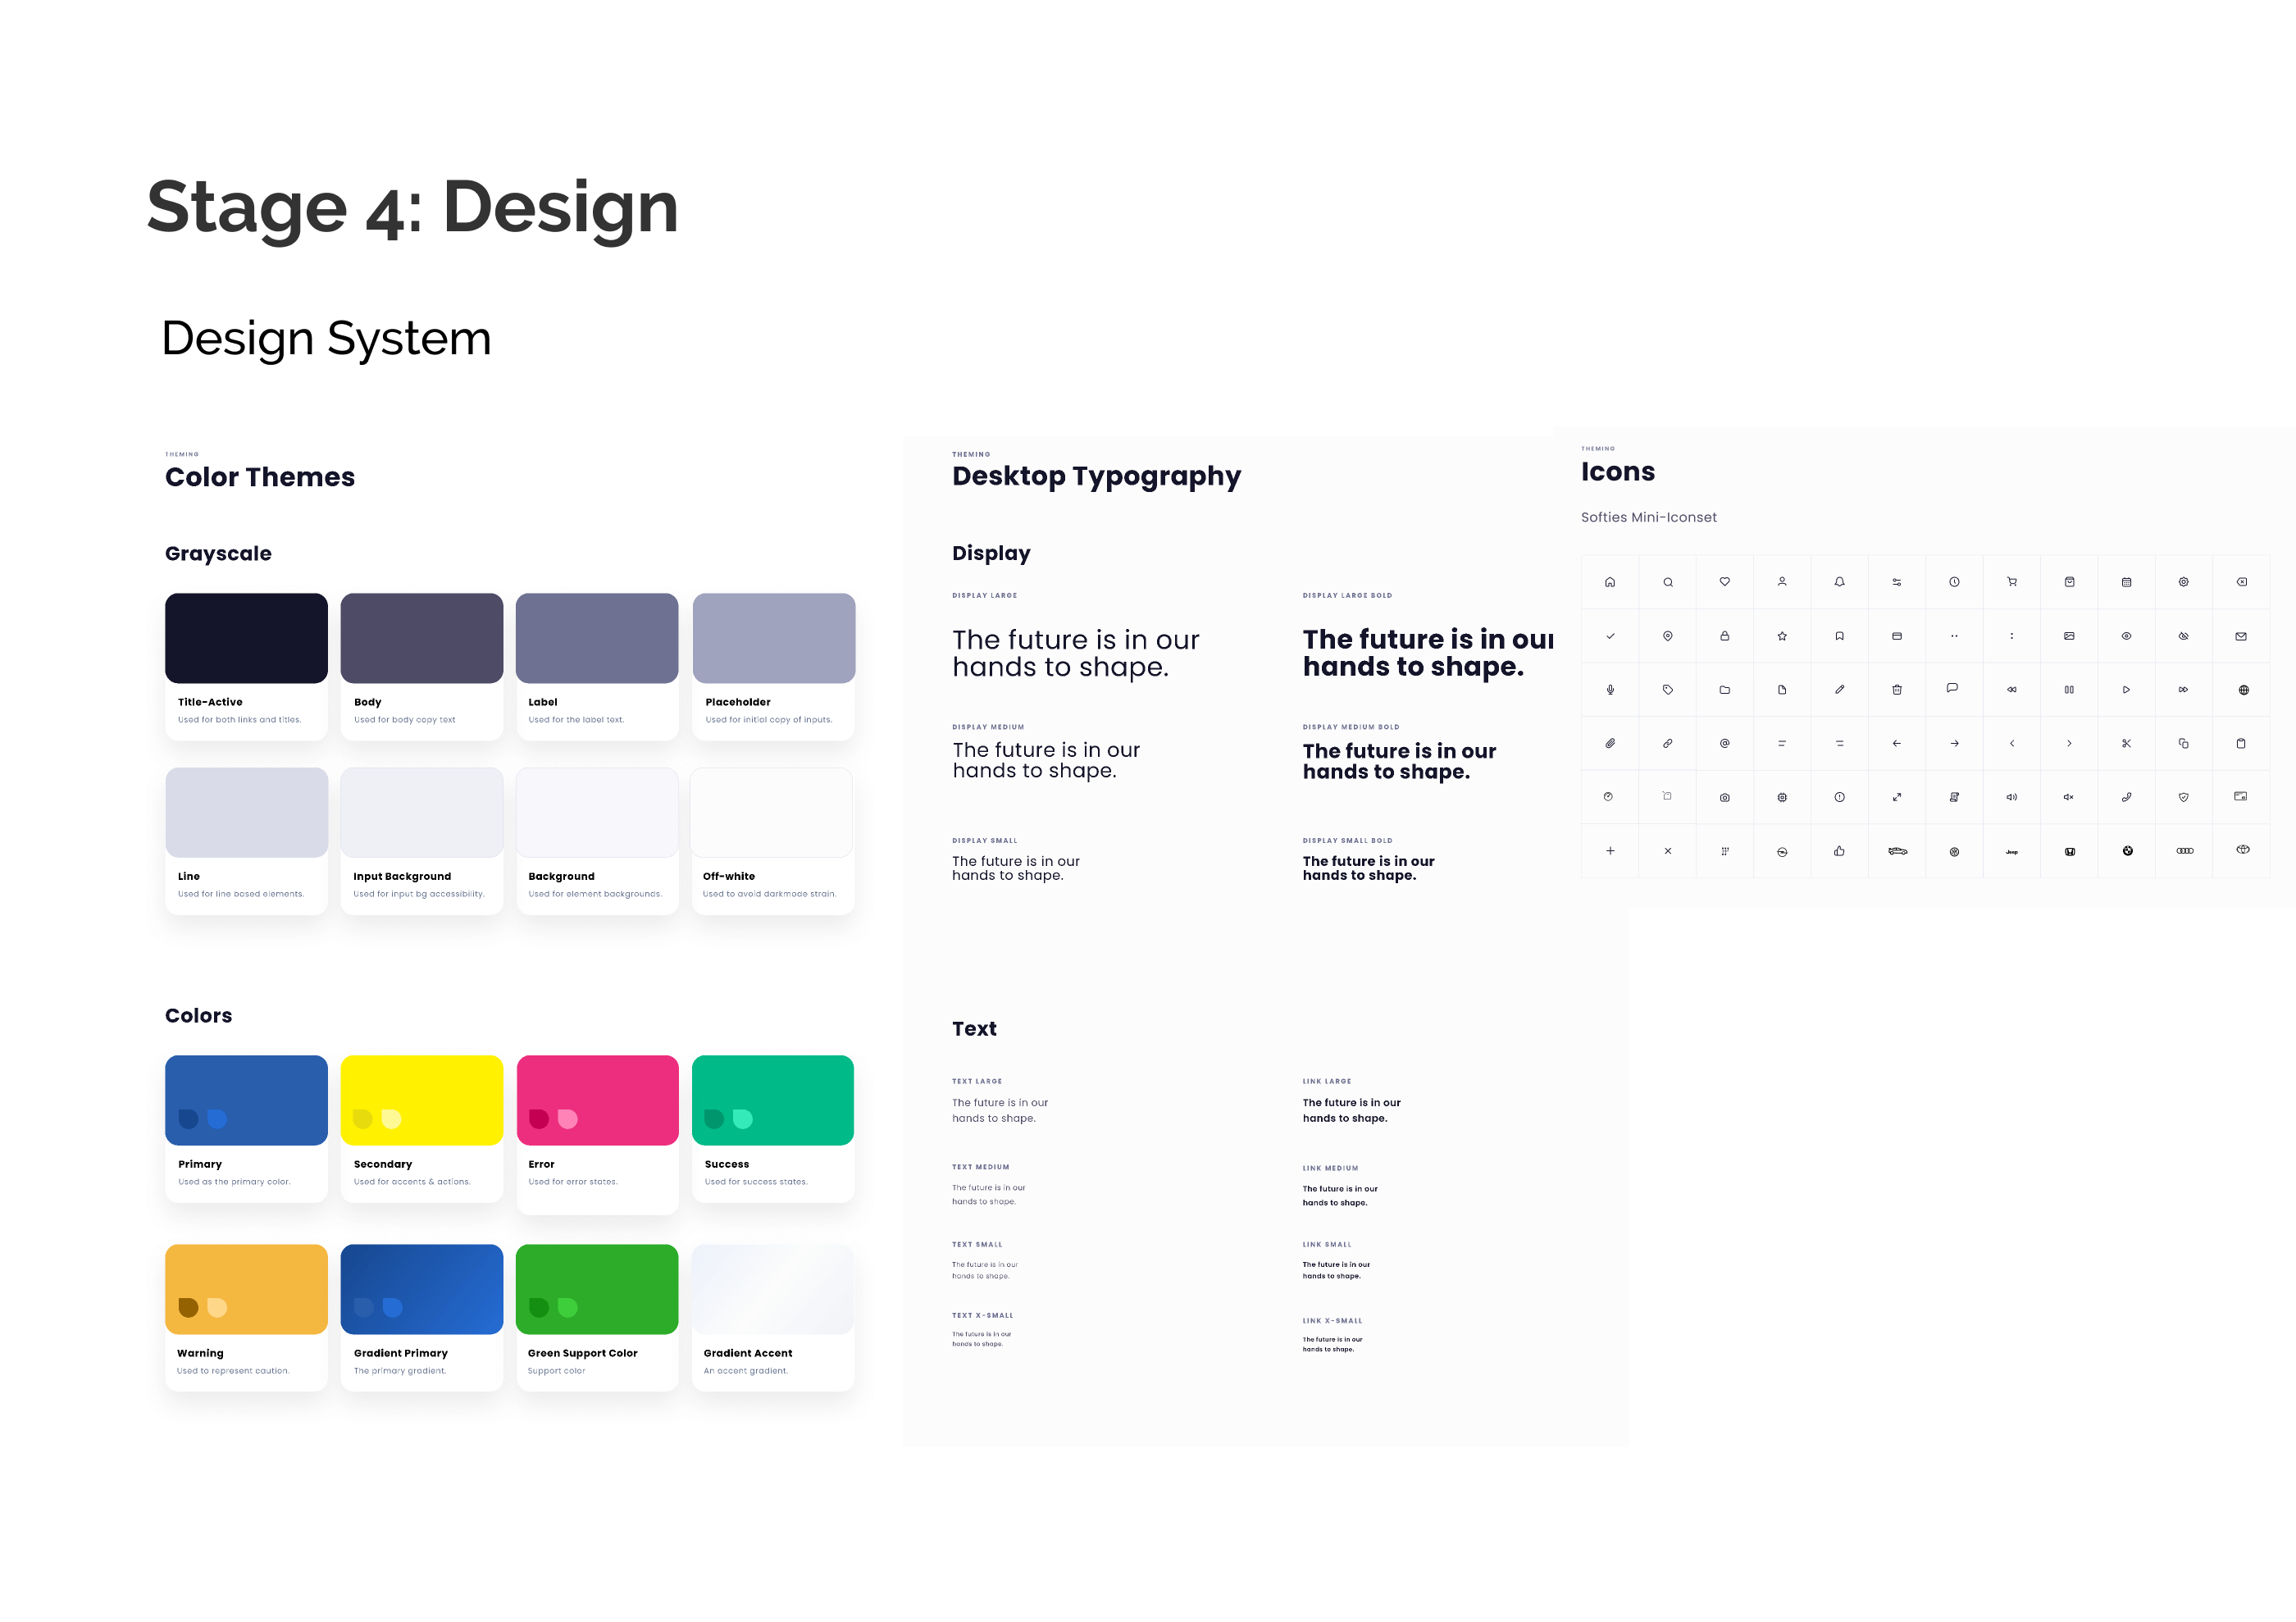Click the right chevron icon
The image size is (2296, 1622).
[2069, 744]
